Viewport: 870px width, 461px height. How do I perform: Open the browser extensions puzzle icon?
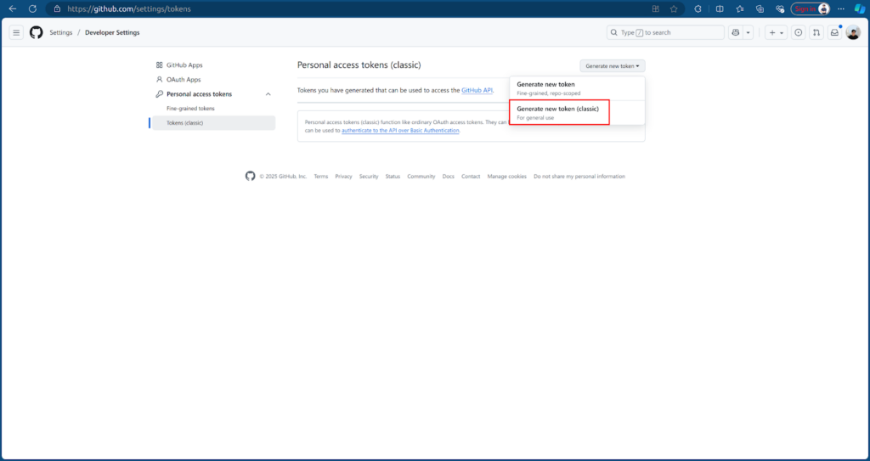(x=698, y=8)
